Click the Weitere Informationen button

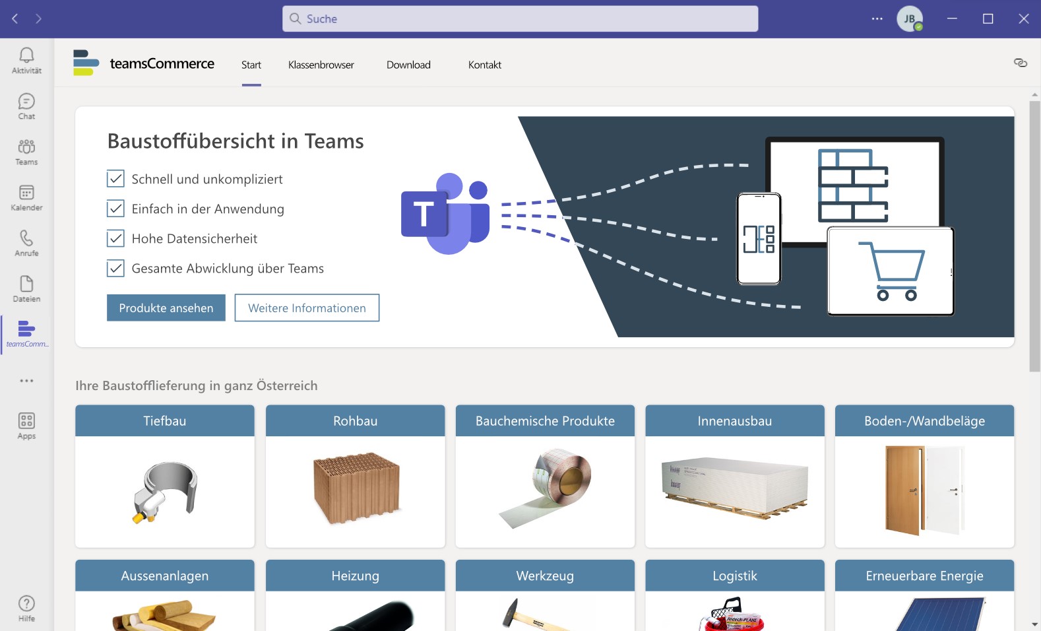click(x=307, y=308)
